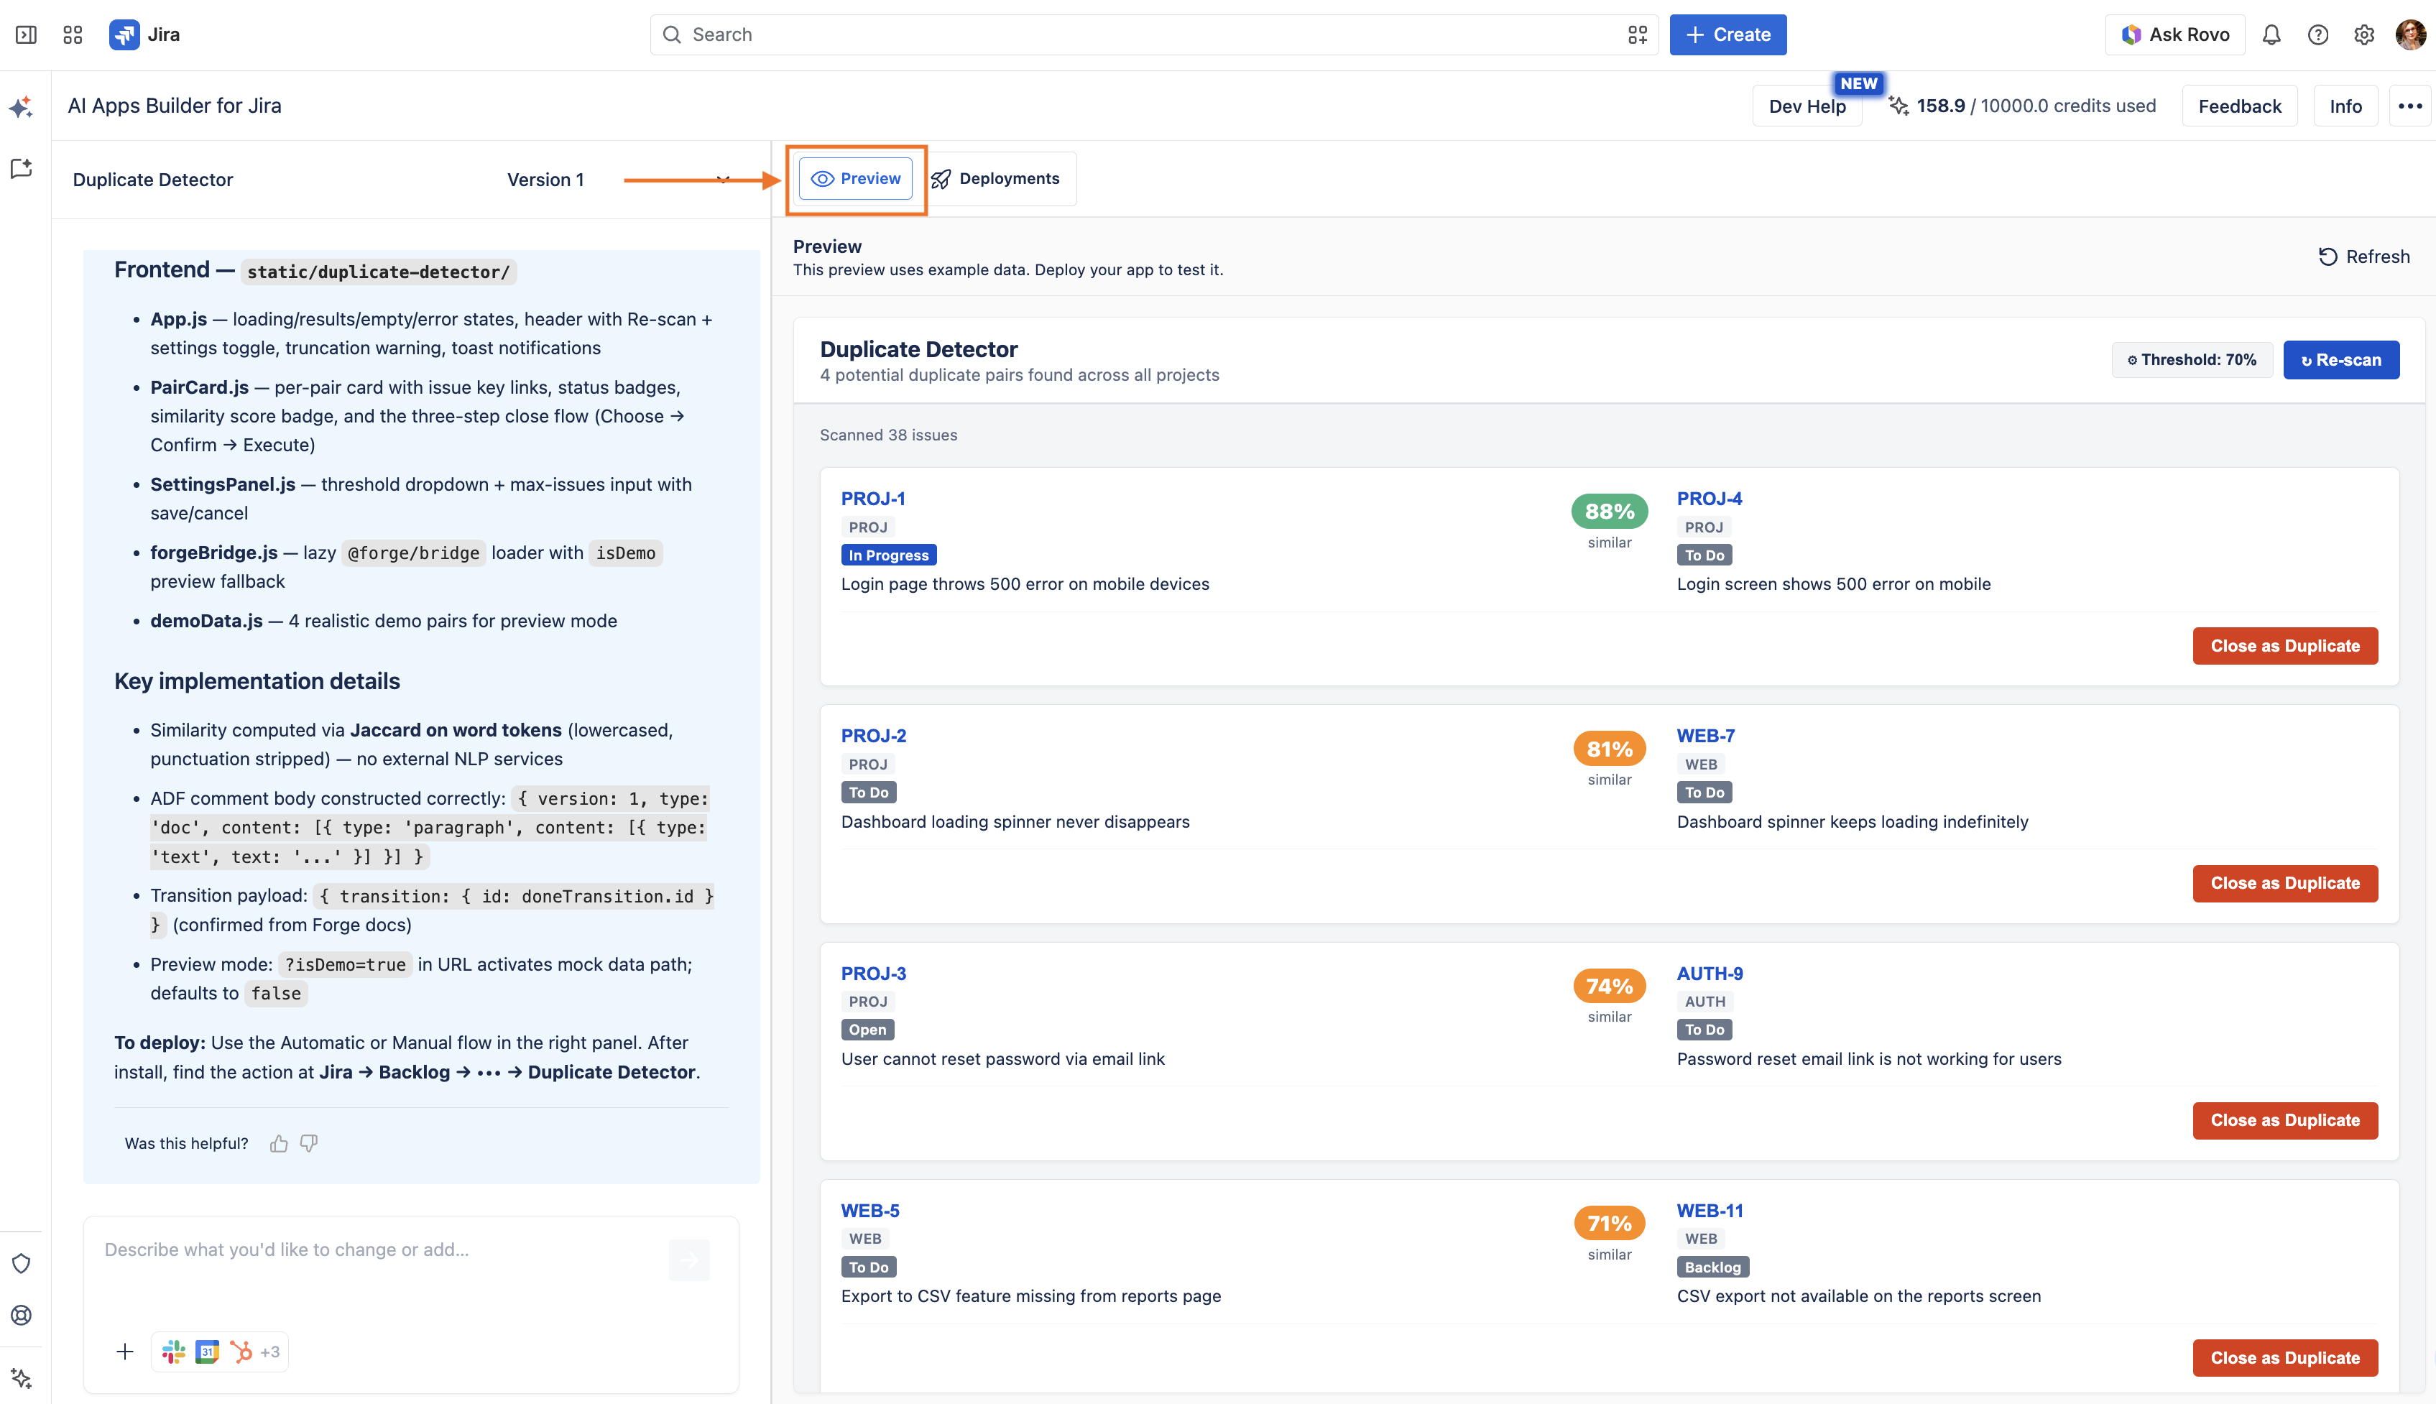Image resolution: width=2436 pixels, height=1404 pixels.
Task: Select the Google Calendar integration icon
Action: coord(208,1351)
